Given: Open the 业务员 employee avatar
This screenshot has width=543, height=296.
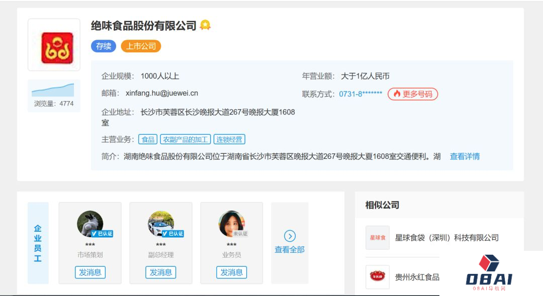Looking at the screenshot, I should [232, 224].
